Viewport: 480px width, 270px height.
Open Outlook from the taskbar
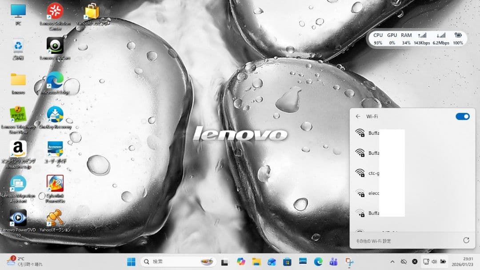tap(272, 262)
